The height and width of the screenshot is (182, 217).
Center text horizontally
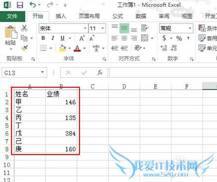click(x=124, y=38)
